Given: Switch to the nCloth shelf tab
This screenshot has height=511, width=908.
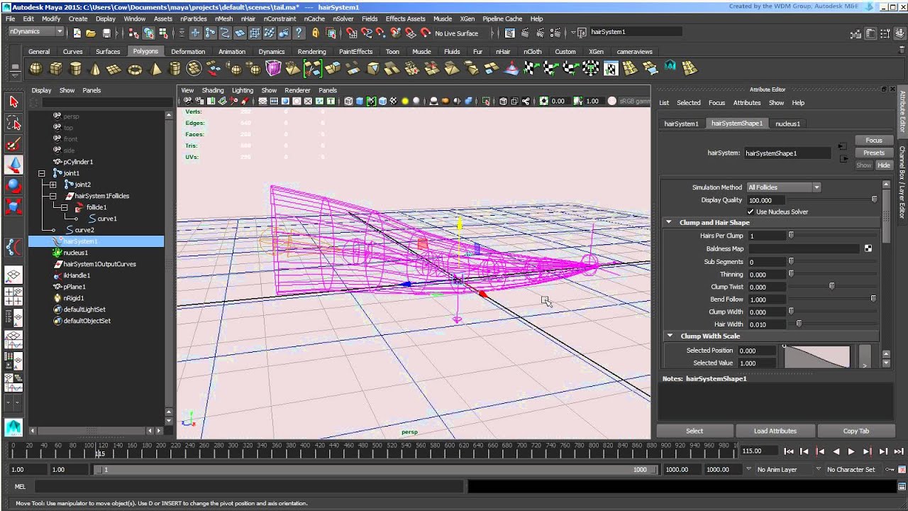Looking at the screenshot, I should 532,51.
